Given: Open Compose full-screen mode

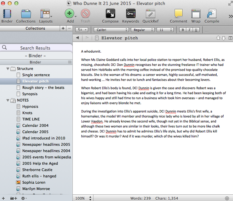Looking at the screenshot, I should [110, 14].
